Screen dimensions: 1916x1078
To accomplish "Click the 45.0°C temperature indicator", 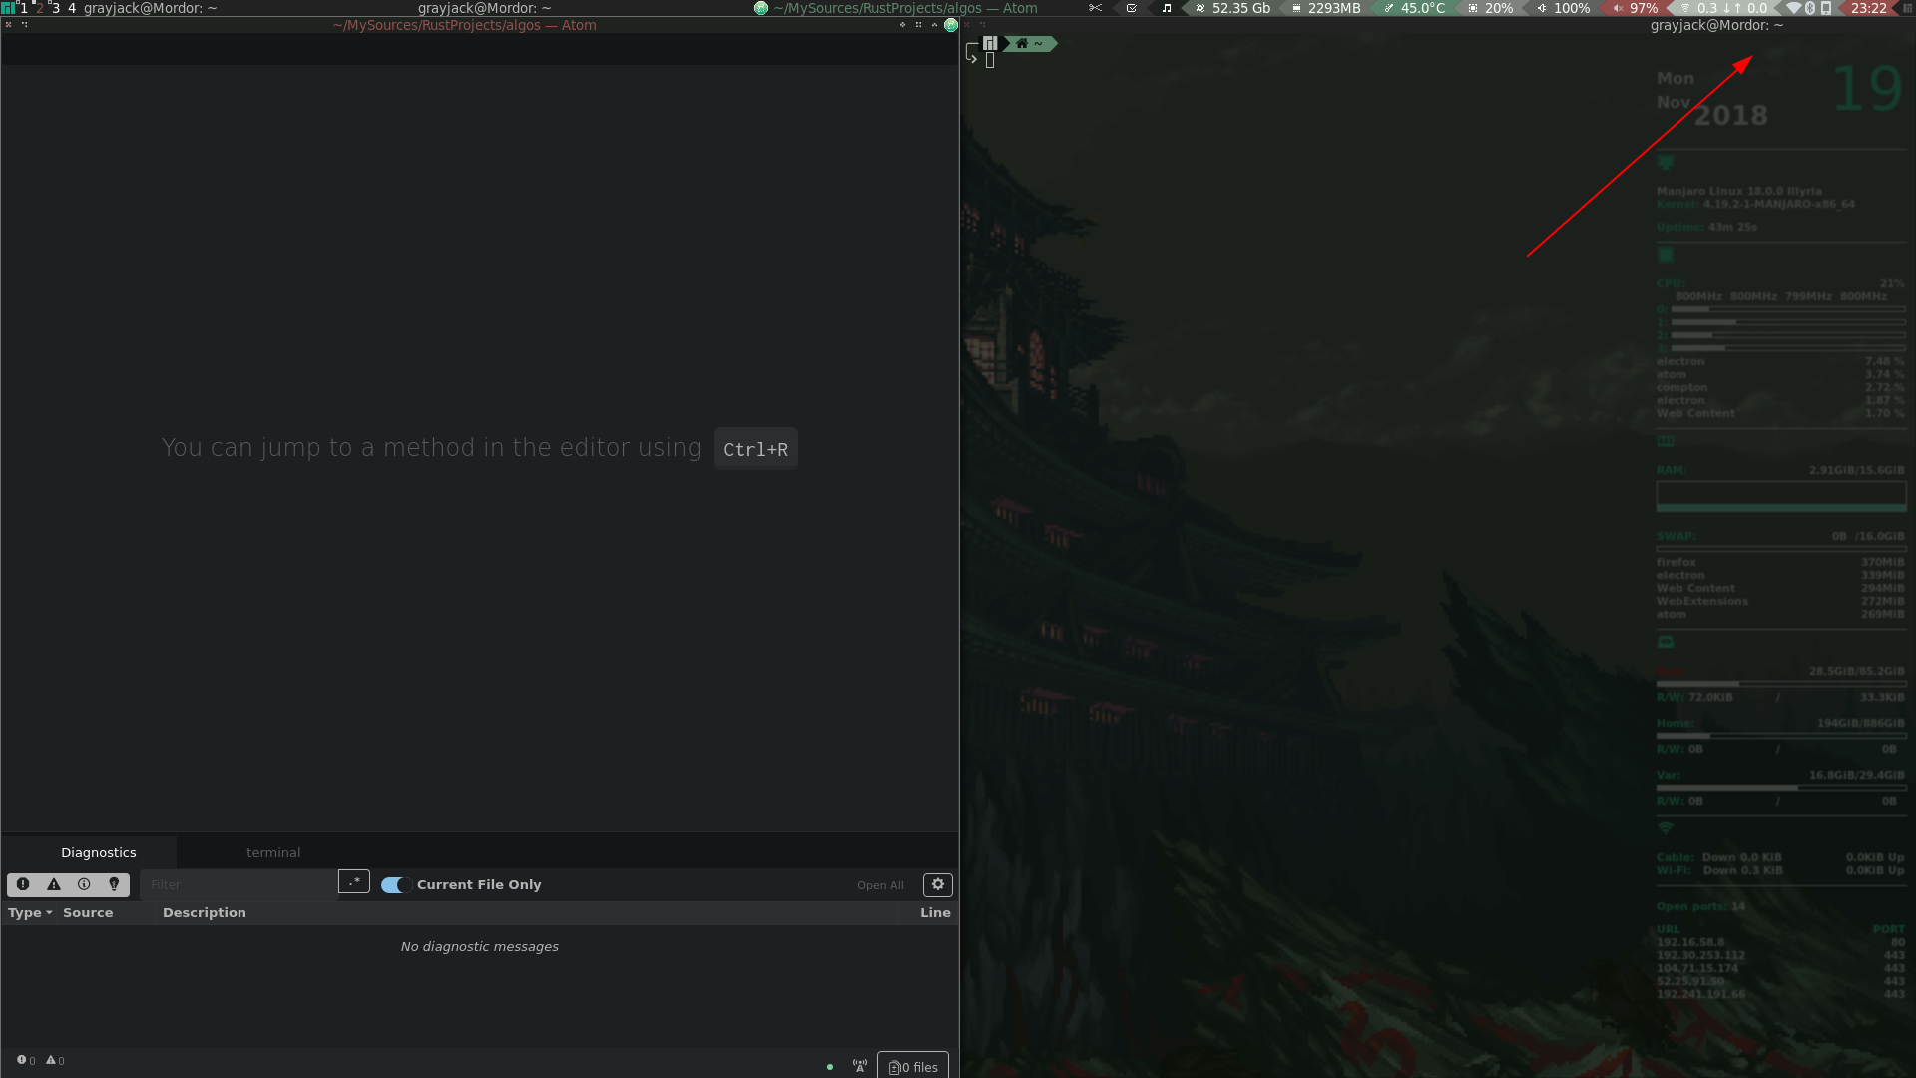I will coord(1415,8).
